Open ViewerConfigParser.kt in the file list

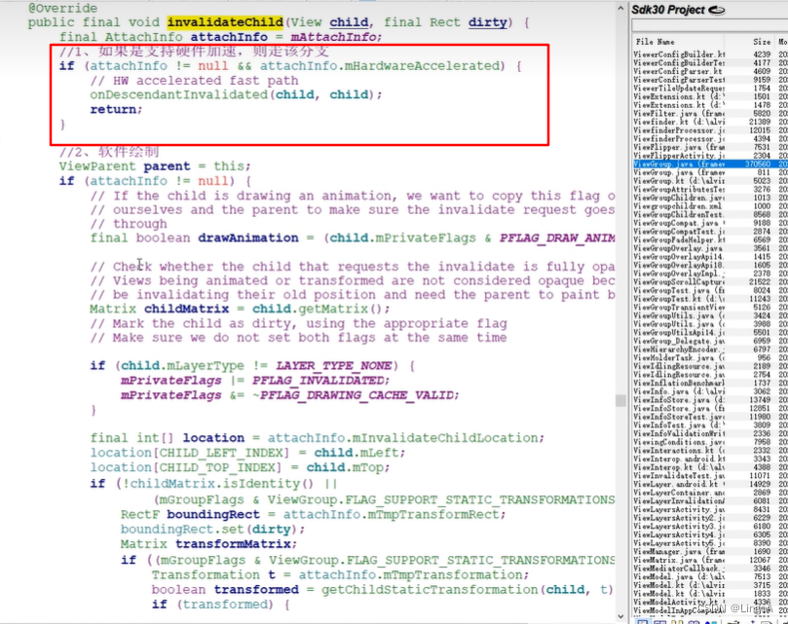point(710,71)
